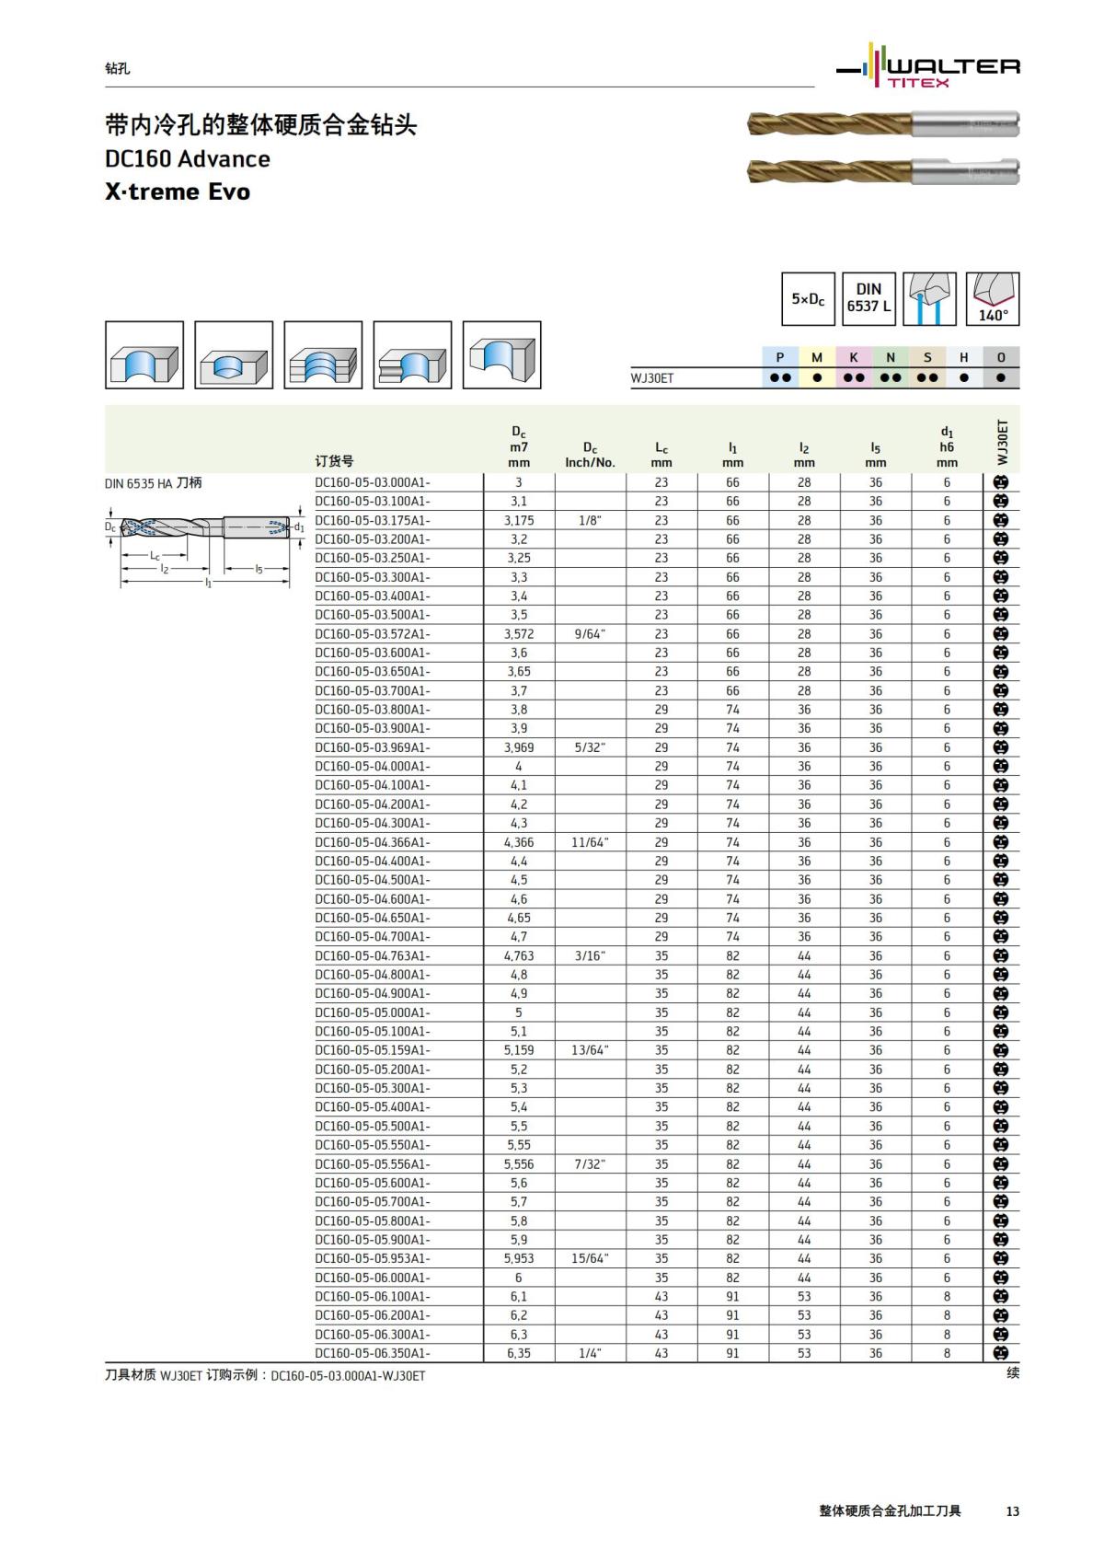This screenshot has height=1562, width=1104.
Task: Click the availability icon for DC160-05-06.100A1-
Action: [1001, 1296]
